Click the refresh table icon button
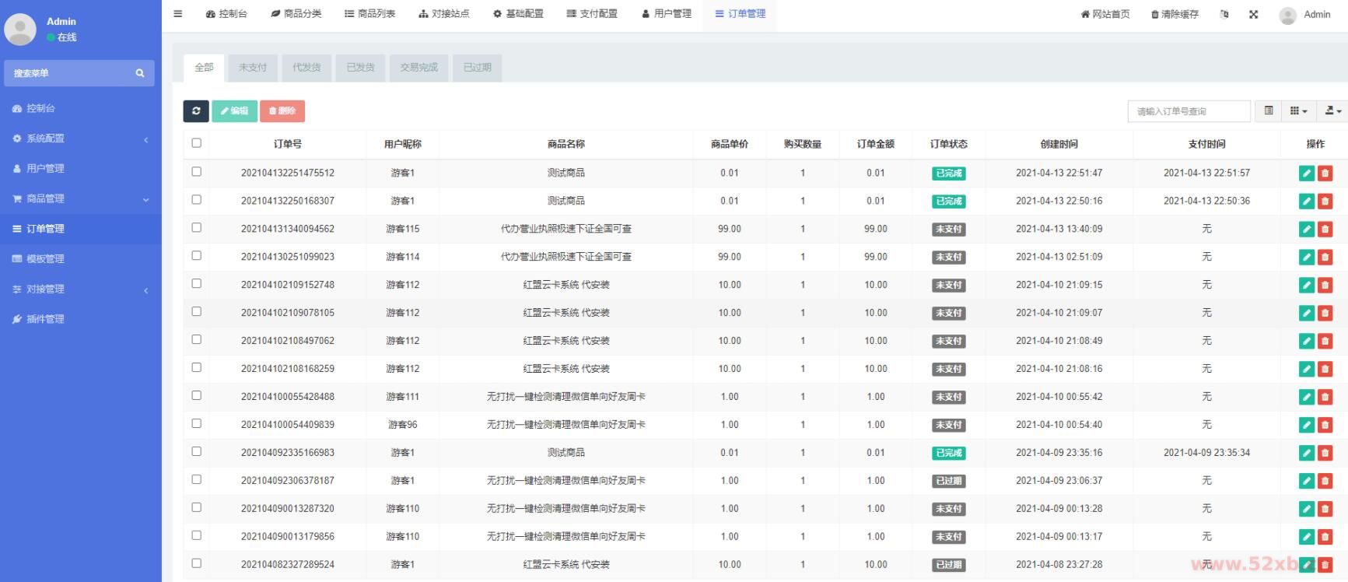This screenshot has height=582, width=1348. coord(196,111)
